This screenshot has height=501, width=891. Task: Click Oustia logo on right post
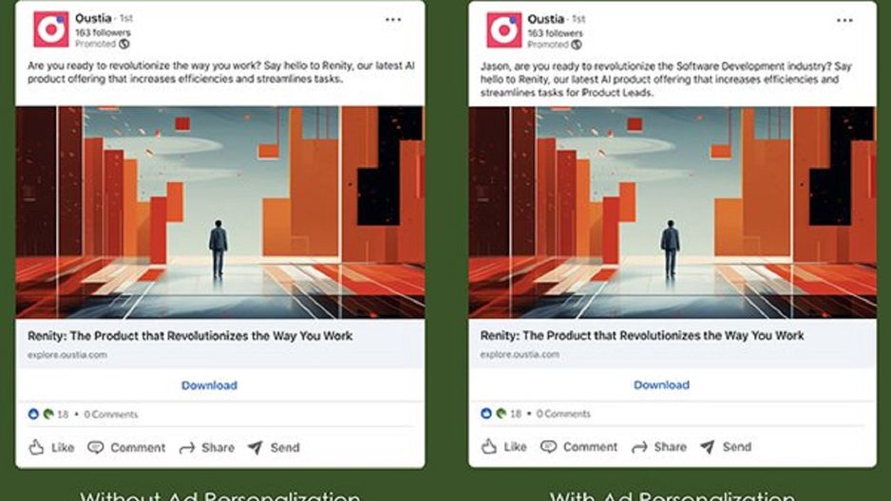pos(504,29)
